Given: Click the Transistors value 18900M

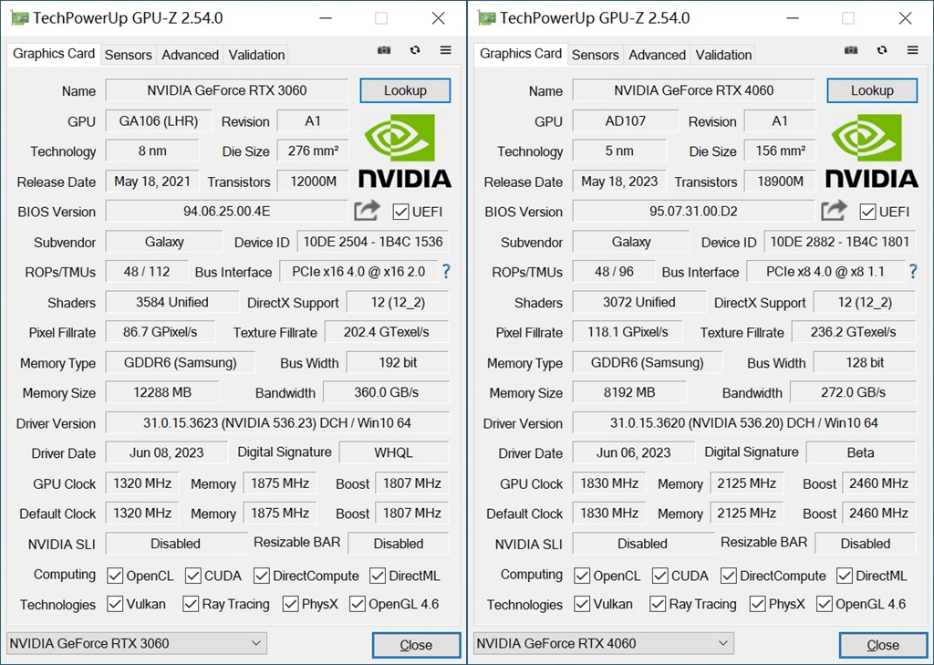Looking at the screenshot, I should 781,182.
